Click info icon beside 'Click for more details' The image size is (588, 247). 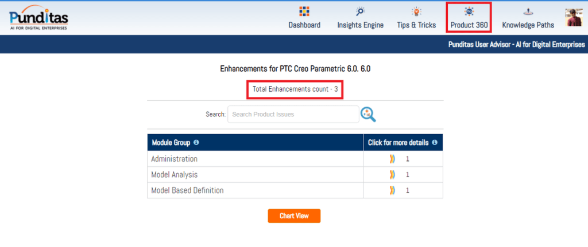click(435, 142)
